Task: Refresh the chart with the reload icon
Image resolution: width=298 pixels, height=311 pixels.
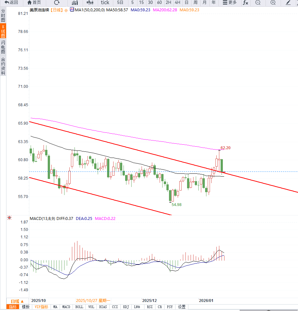Action: coord(57,3)
